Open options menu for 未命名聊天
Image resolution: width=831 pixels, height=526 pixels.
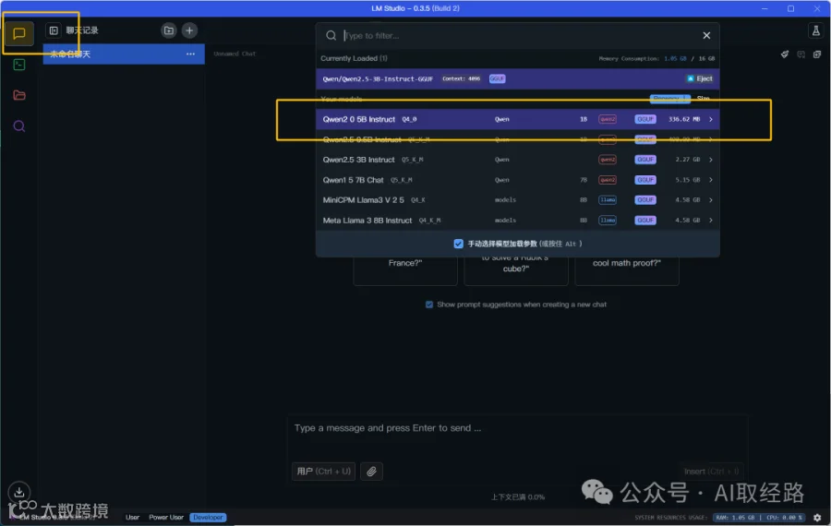pyautogui.click(x=190, y=54)
